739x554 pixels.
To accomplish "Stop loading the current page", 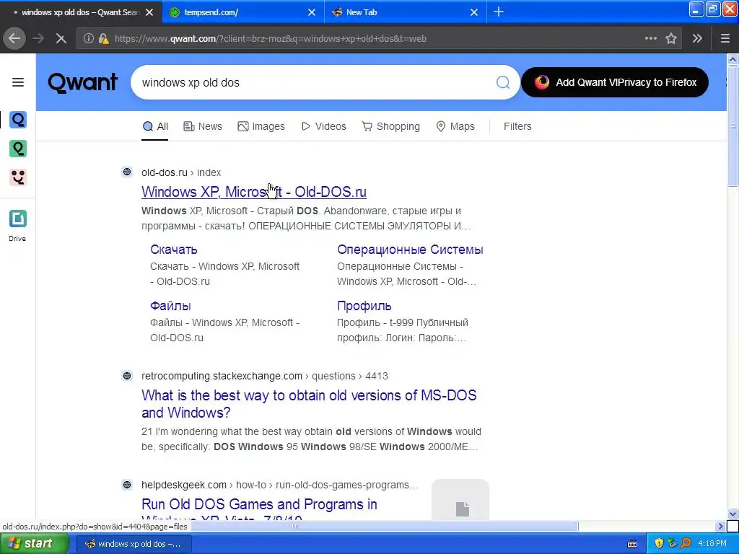I will tap(61, 39).
